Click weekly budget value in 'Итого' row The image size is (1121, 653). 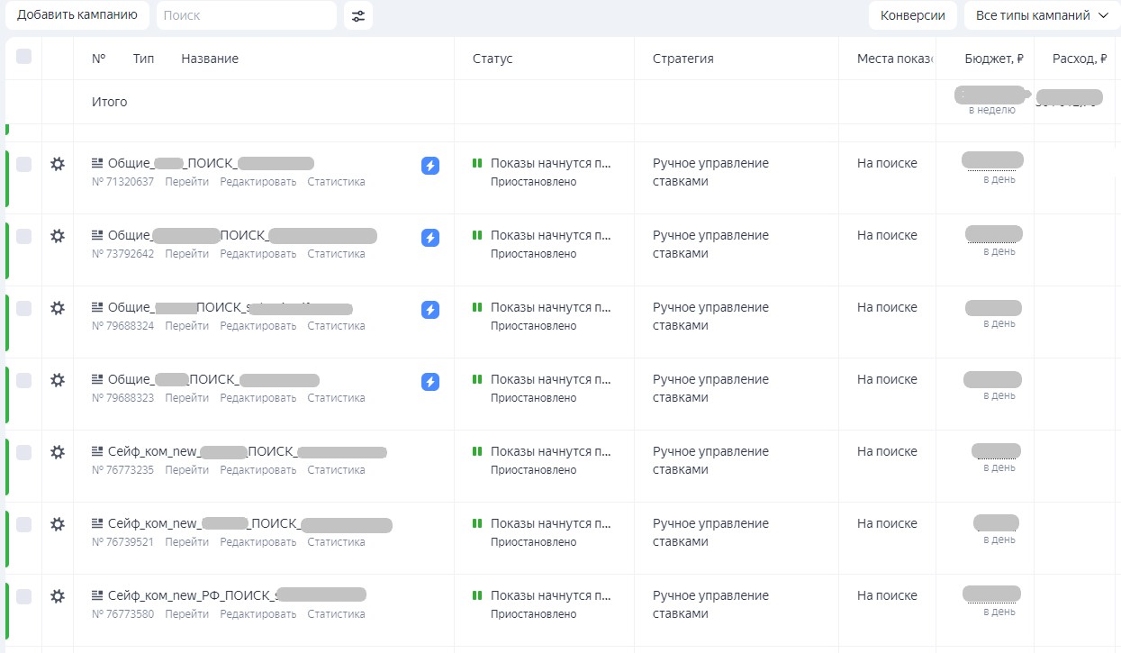991,94
